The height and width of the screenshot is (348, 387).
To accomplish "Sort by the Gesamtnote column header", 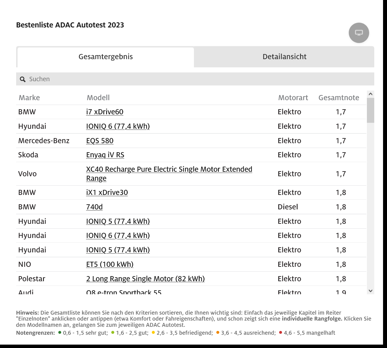I will coord(339,98).
